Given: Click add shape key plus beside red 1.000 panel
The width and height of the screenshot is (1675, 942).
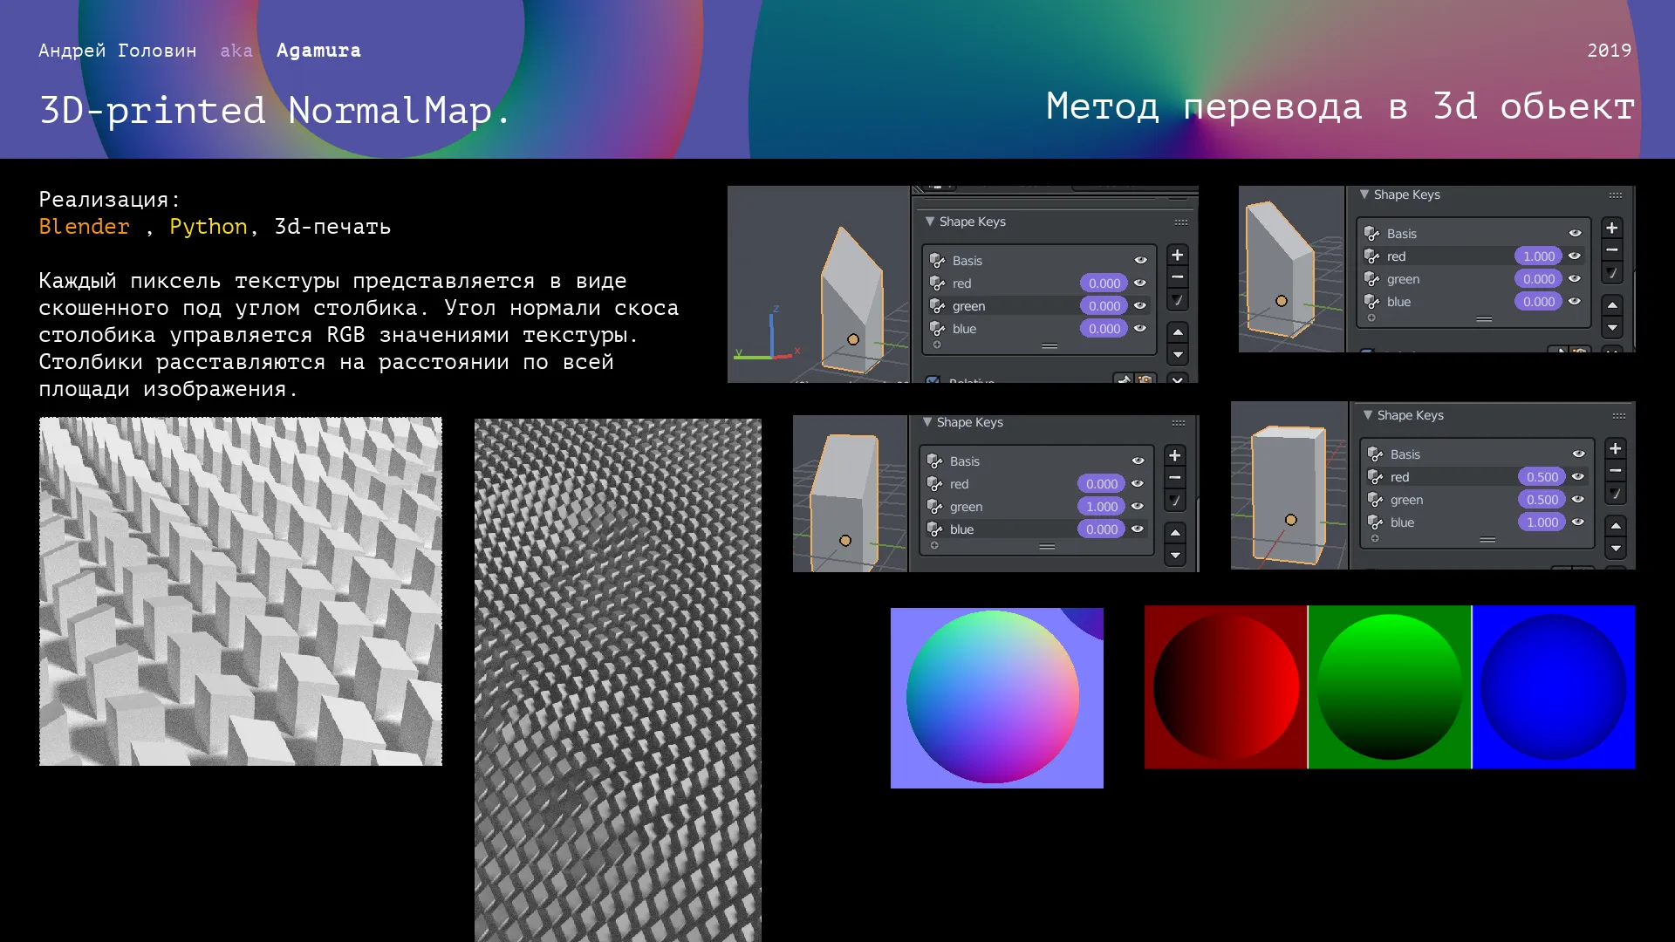Looking at the screenshot, I should 1611,229.
